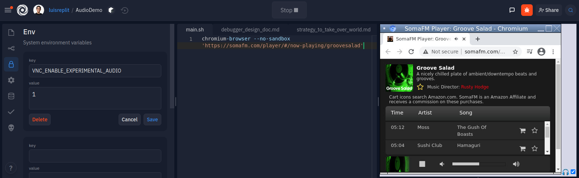579x178 pixels.
Task: Adjust the SomaFM volume slider
Action: pos(478,164)
